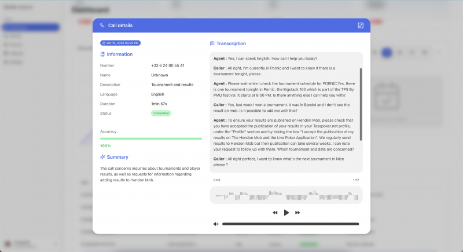Click the 100% accuracy value
463x252 pixels.
tap(105, 145)
